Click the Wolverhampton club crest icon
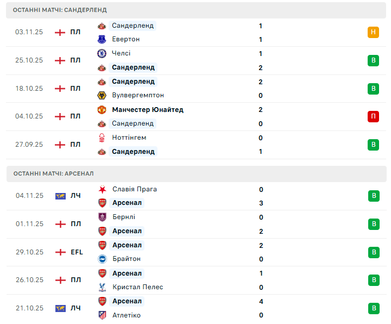391x324 pixels. coord(102,96)
